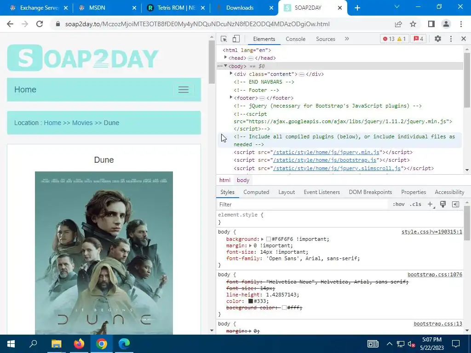Click Home in the location breadcrumb
This screenshot has height=353, width=471.
coord(52,123)
